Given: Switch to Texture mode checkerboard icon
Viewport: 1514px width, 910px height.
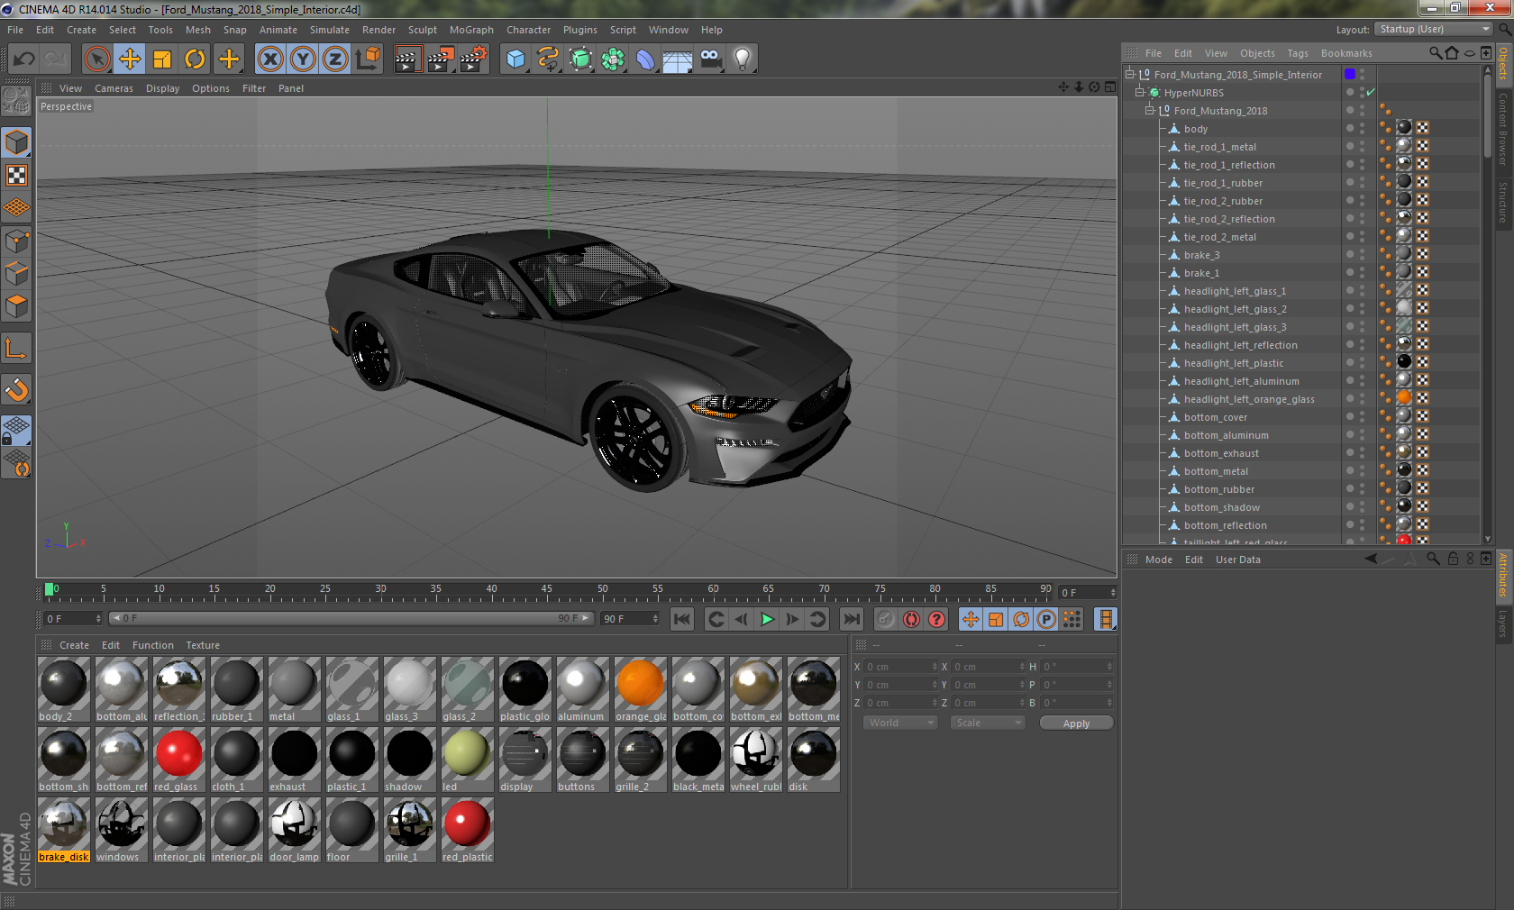Looking at the screenshot, I should pos(17,176).
